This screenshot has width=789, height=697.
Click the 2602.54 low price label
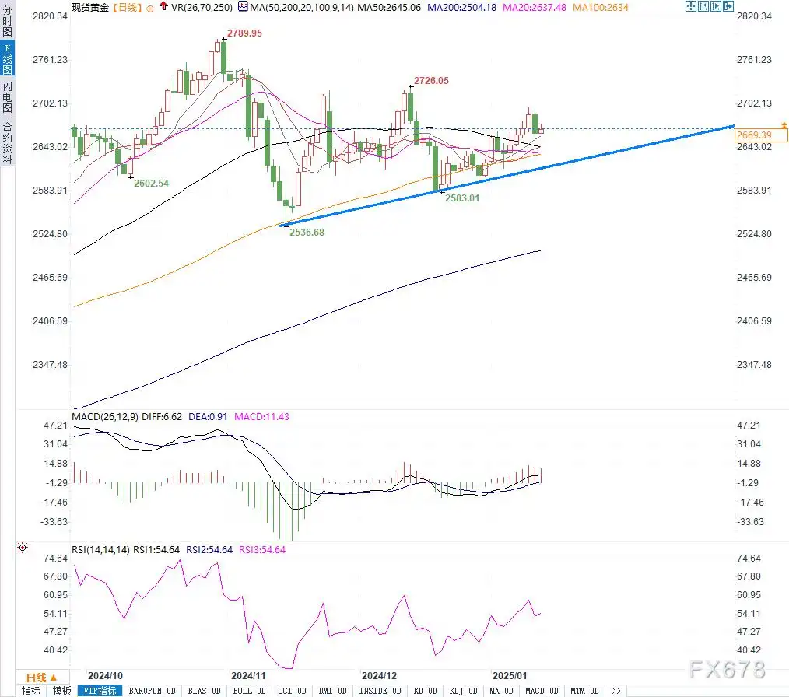151,184
